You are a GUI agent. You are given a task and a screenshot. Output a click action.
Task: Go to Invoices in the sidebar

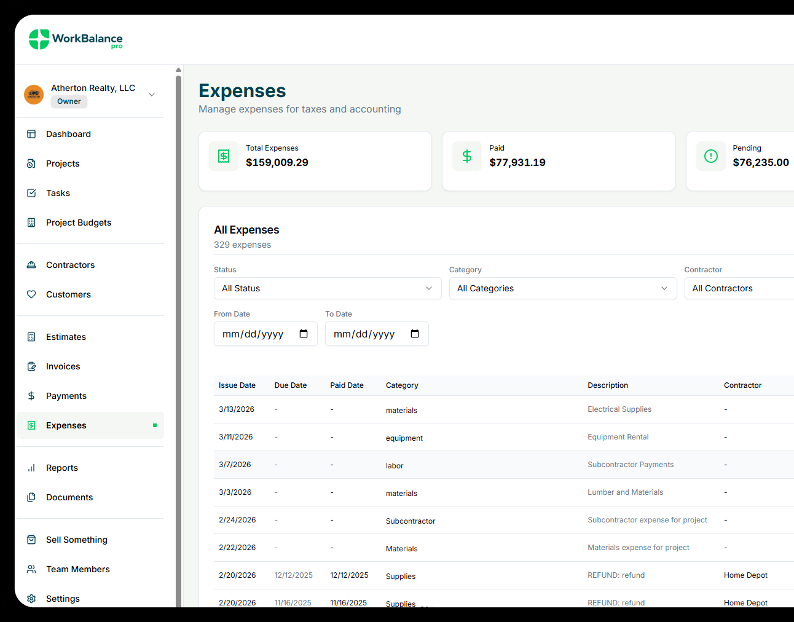63,366
